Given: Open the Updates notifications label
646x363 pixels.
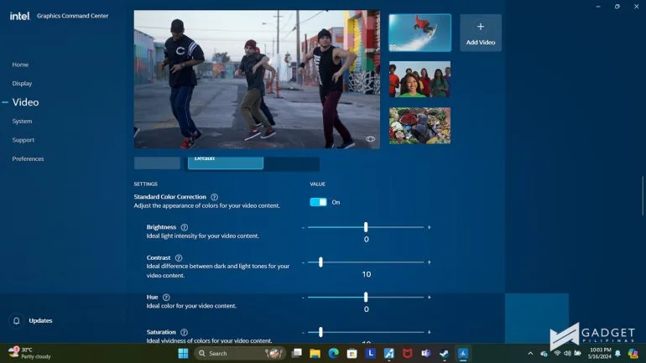Looking at the screenshot, I should pyautogui.click(x=40, y=320).
